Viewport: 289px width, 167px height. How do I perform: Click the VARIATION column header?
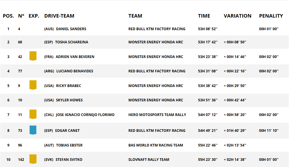click(237, 16)
